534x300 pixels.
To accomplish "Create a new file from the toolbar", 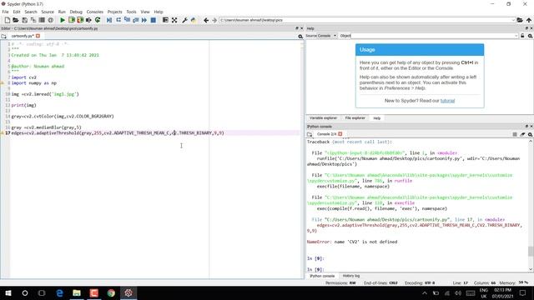I will (x=8, y=20).
